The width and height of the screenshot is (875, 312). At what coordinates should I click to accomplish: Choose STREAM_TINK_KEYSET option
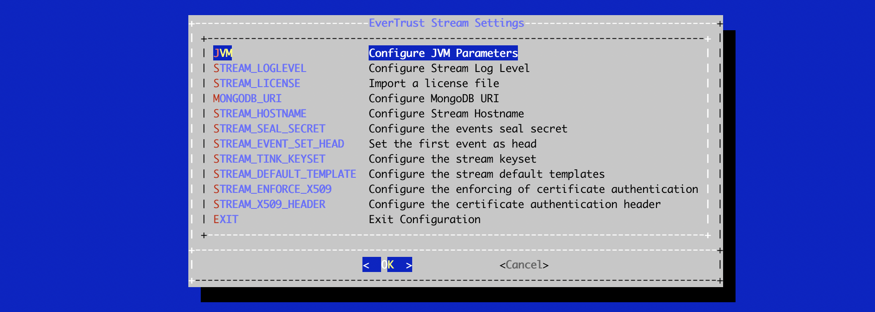point(269,159)
